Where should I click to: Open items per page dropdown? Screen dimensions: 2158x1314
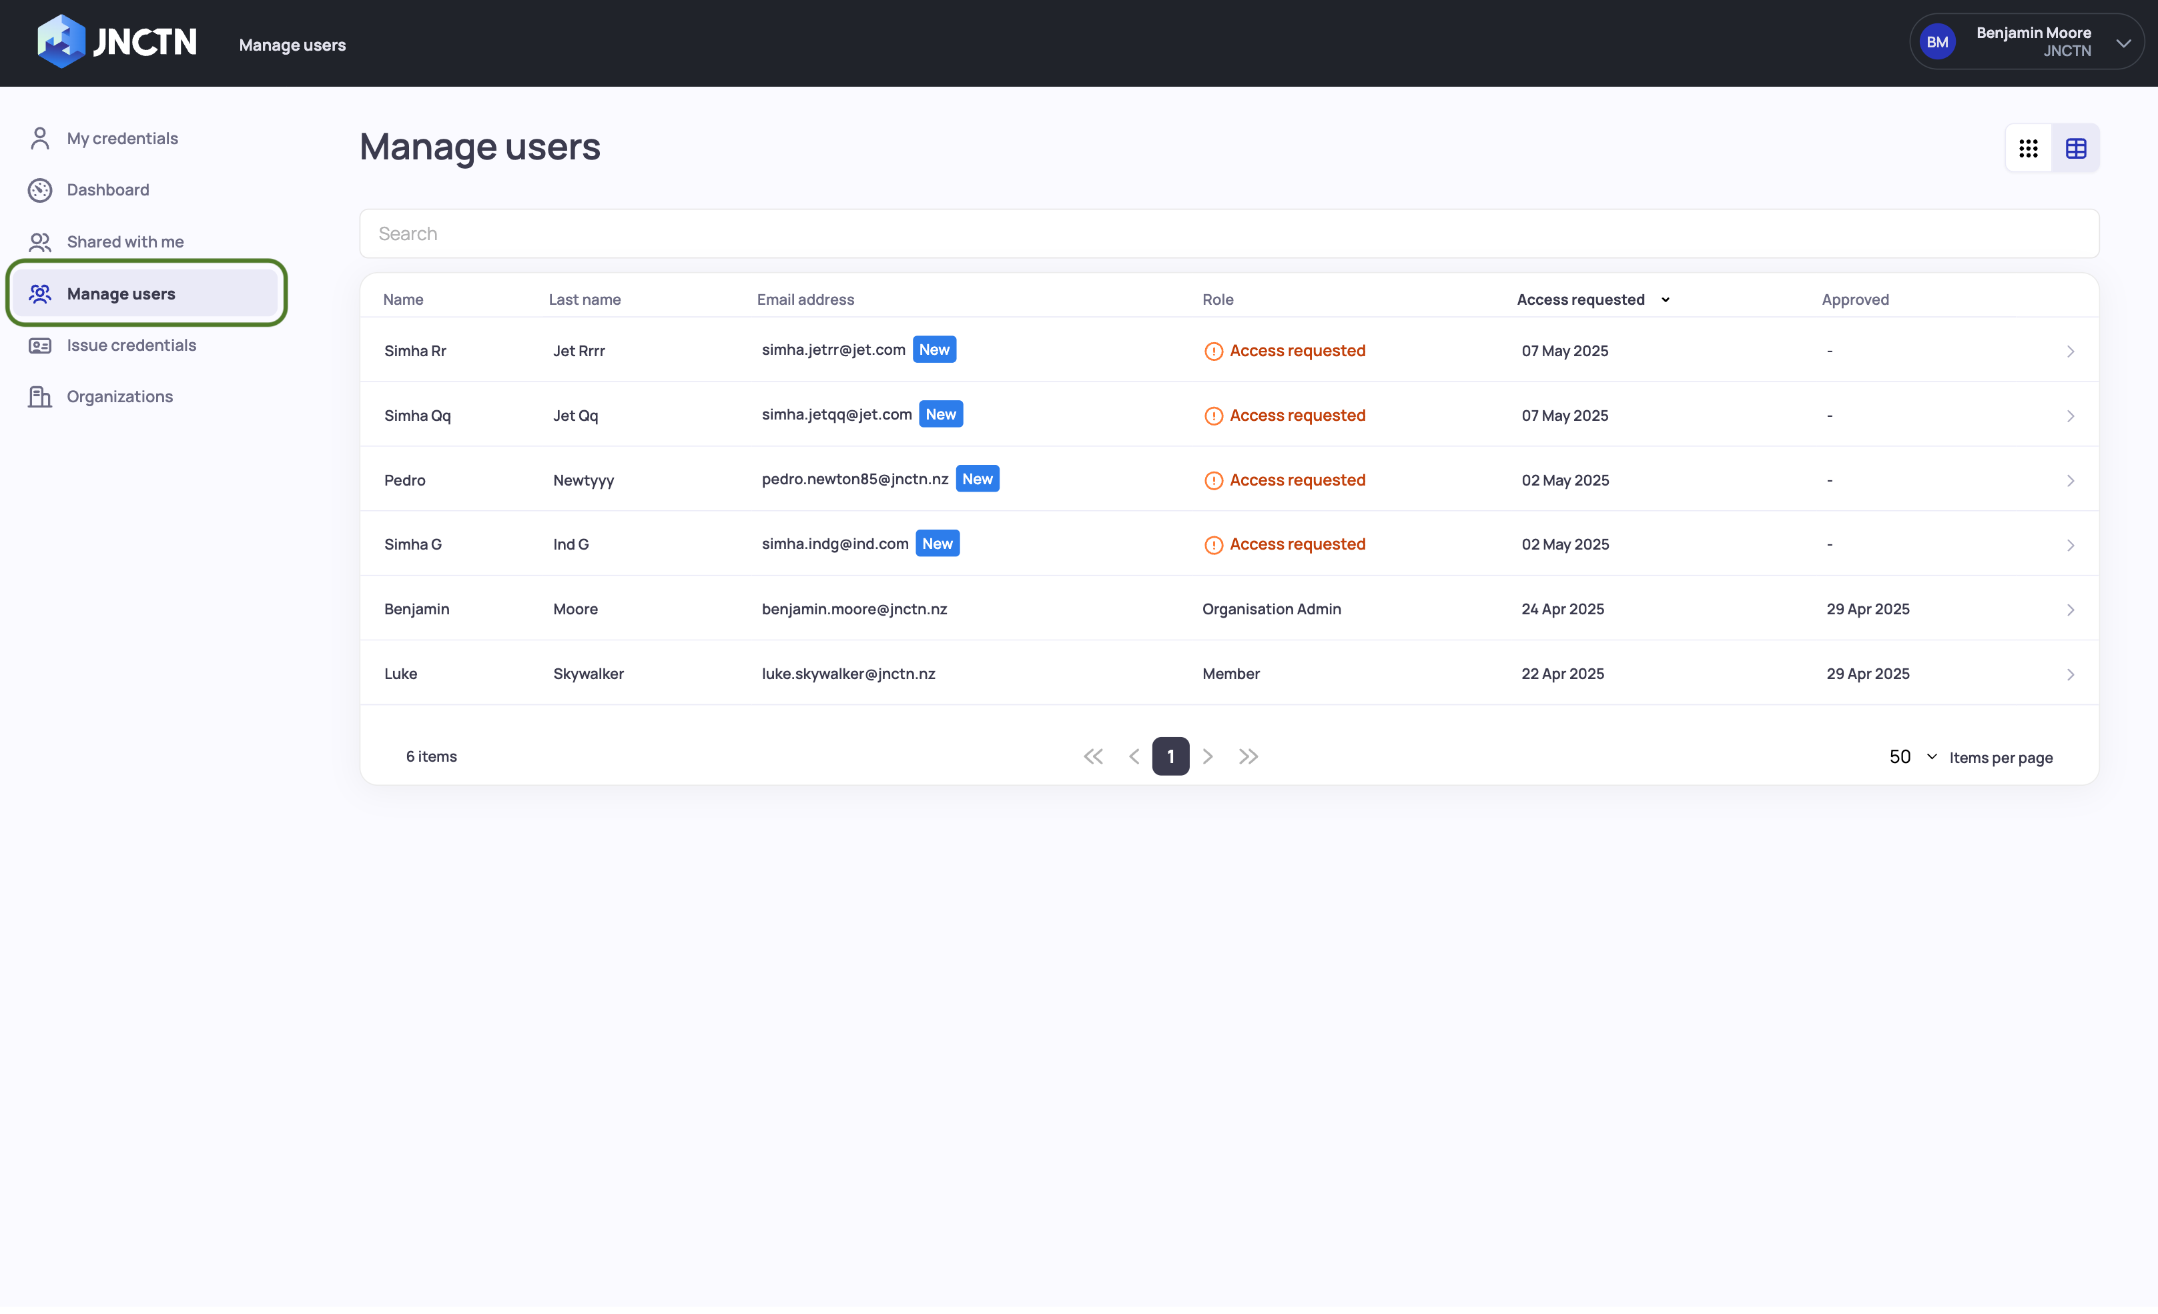1912,756
